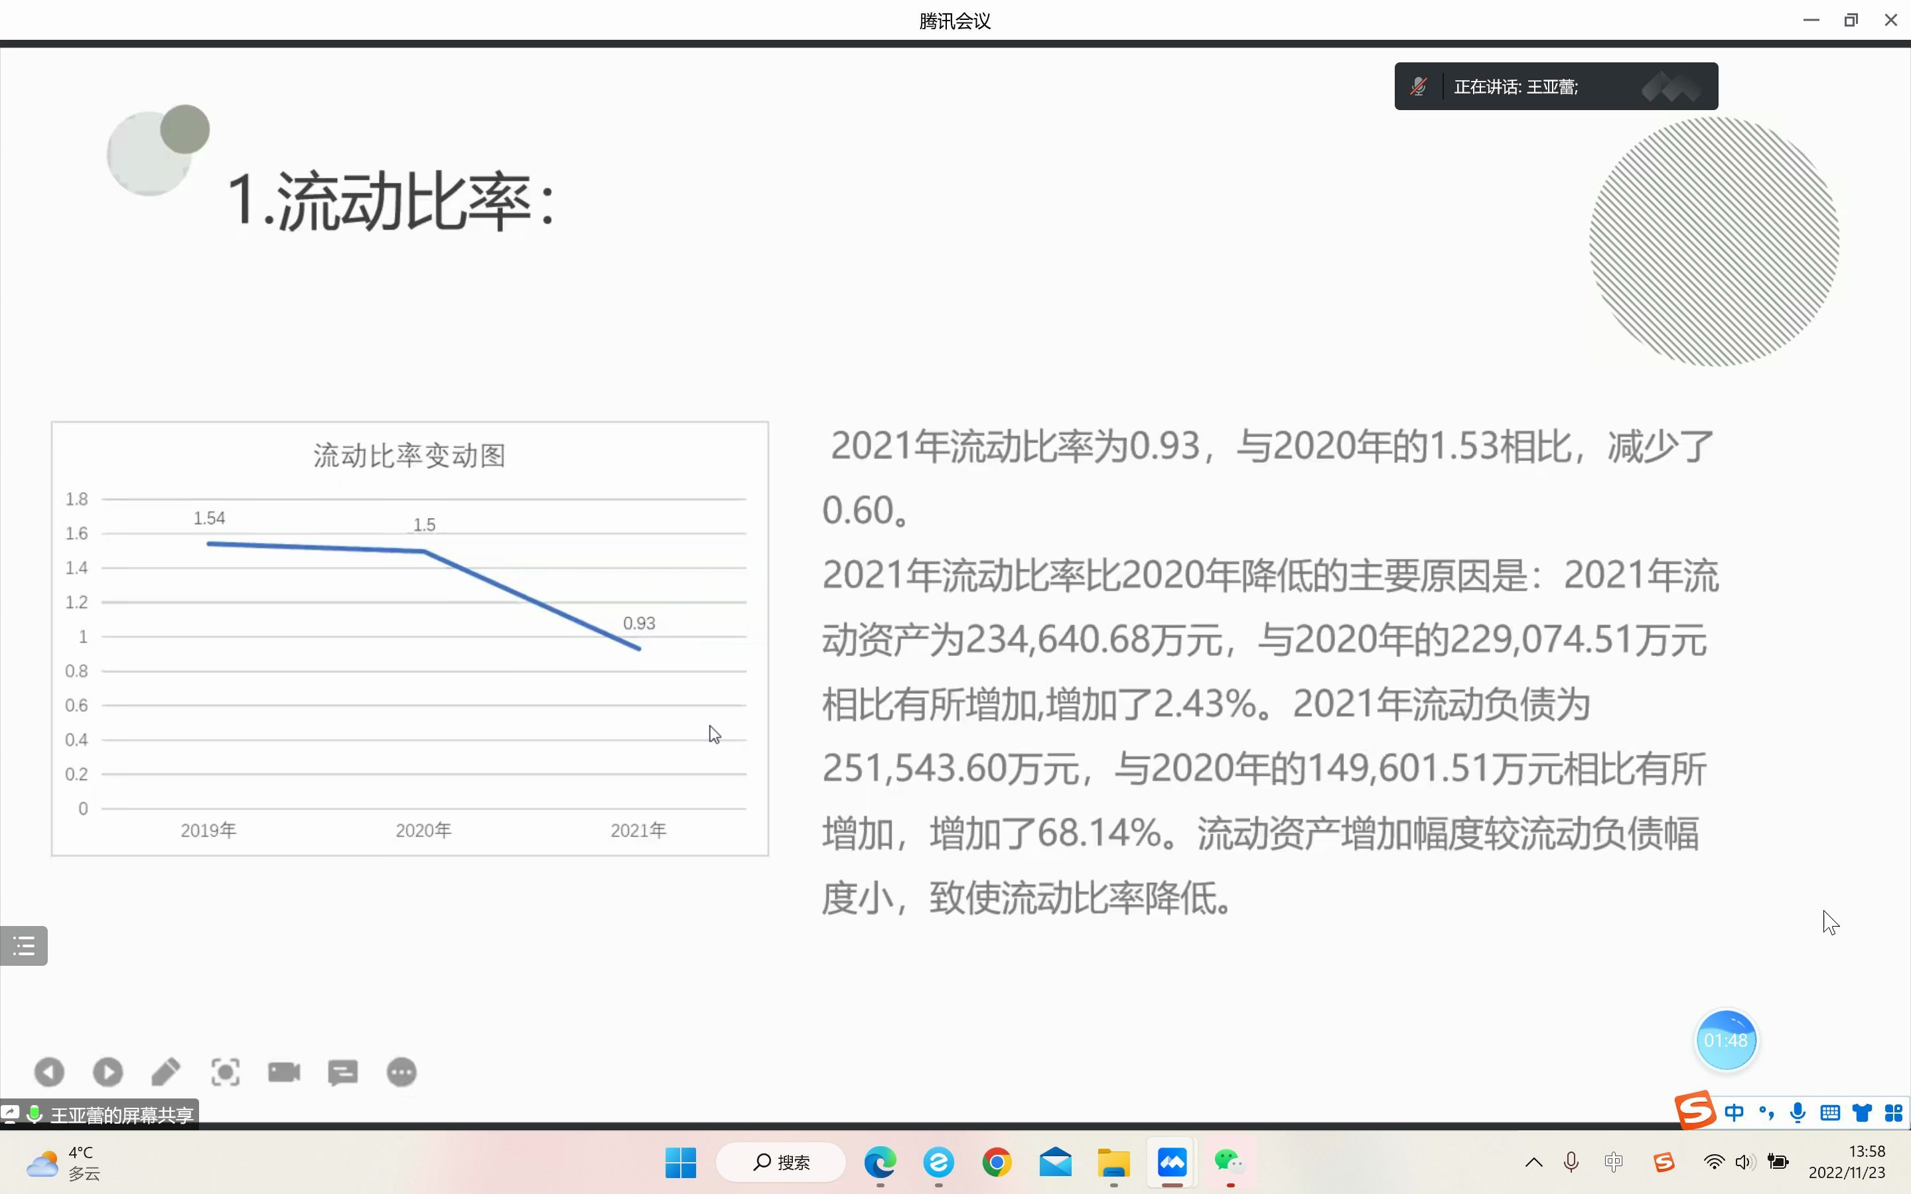Open the slide outline panel on the left

tap(23, 945)
